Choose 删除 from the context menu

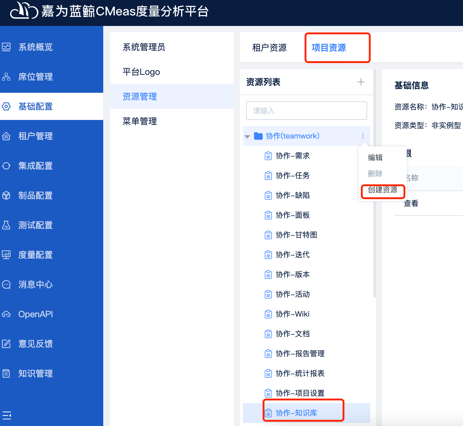click(x=375, y=174)
